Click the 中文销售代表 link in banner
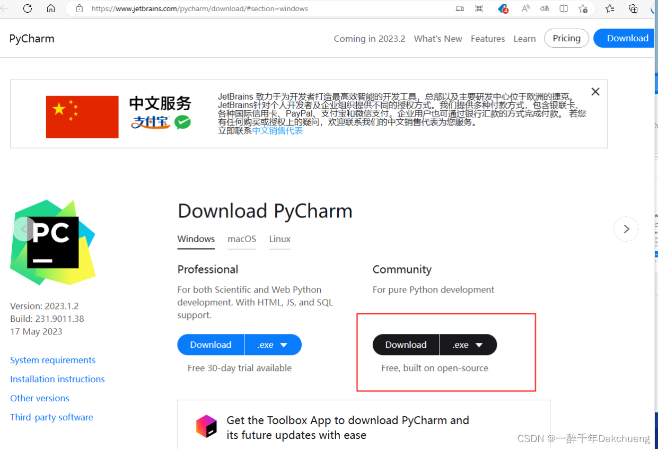This screenshot has height=449, width=658. coord(277,130)
